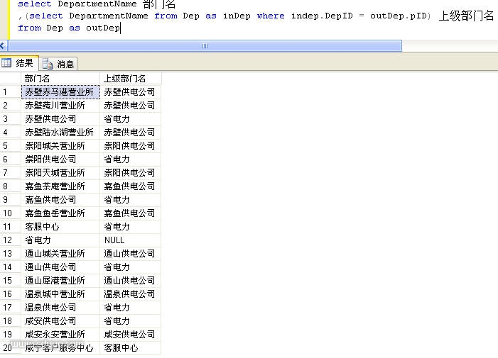This screenshot has width=498, height=358.
Task: Select row header number 10
Action: 11,213
